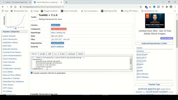Open the Build Tools category
The image size is (178, 100).
coord(7,46)
